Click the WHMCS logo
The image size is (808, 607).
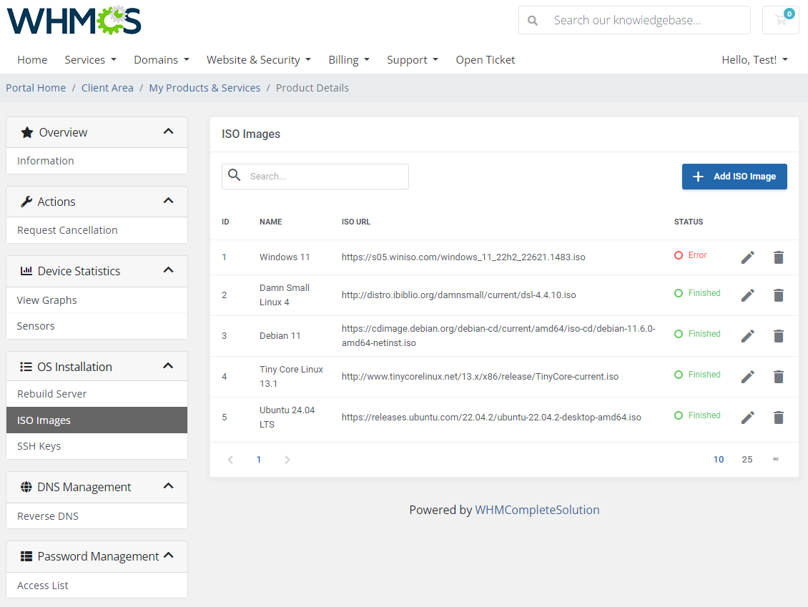pyautogui.click(x=74, y=19)
